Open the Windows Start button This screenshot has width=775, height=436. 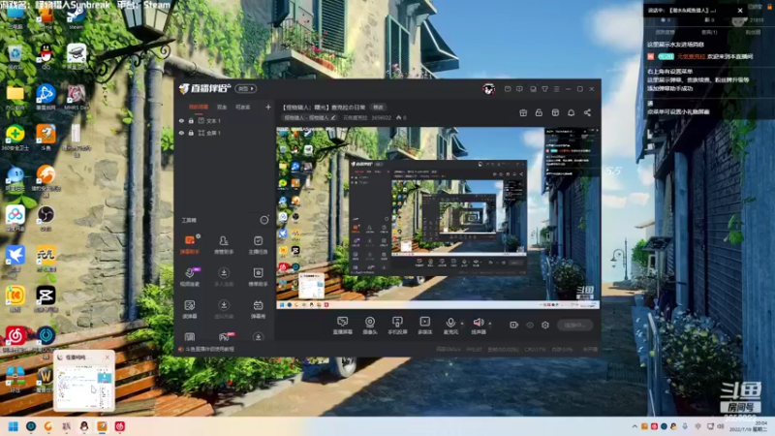tap(14, 426)
